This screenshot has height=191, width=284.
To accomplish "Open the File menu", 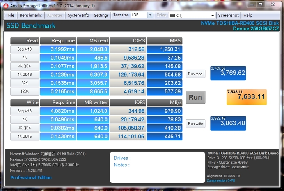I will [11, 15].
